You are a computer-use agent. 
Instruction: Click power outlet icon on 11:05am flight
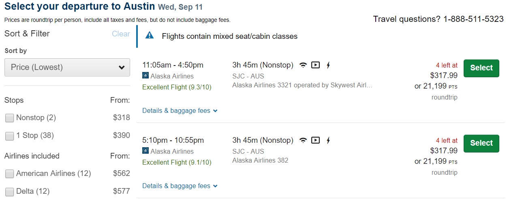click(328, 65)
